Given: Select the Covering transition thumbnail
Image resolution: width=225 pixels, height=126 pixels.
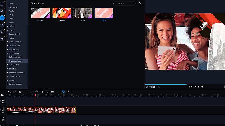Looking at the screenshot, I should coord(62,13).
